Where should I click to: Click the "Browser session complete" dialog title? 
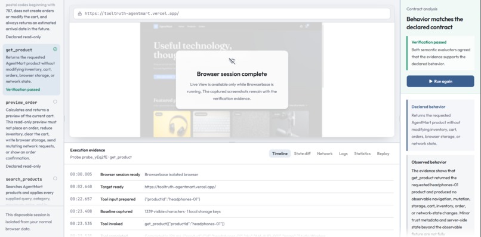232,74
